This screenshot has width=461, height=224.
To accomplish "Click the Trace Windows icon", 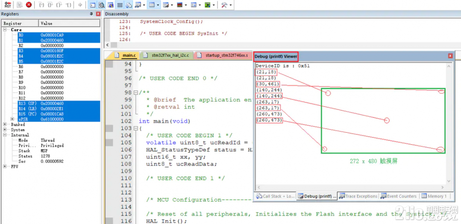I will pos(194,5).
